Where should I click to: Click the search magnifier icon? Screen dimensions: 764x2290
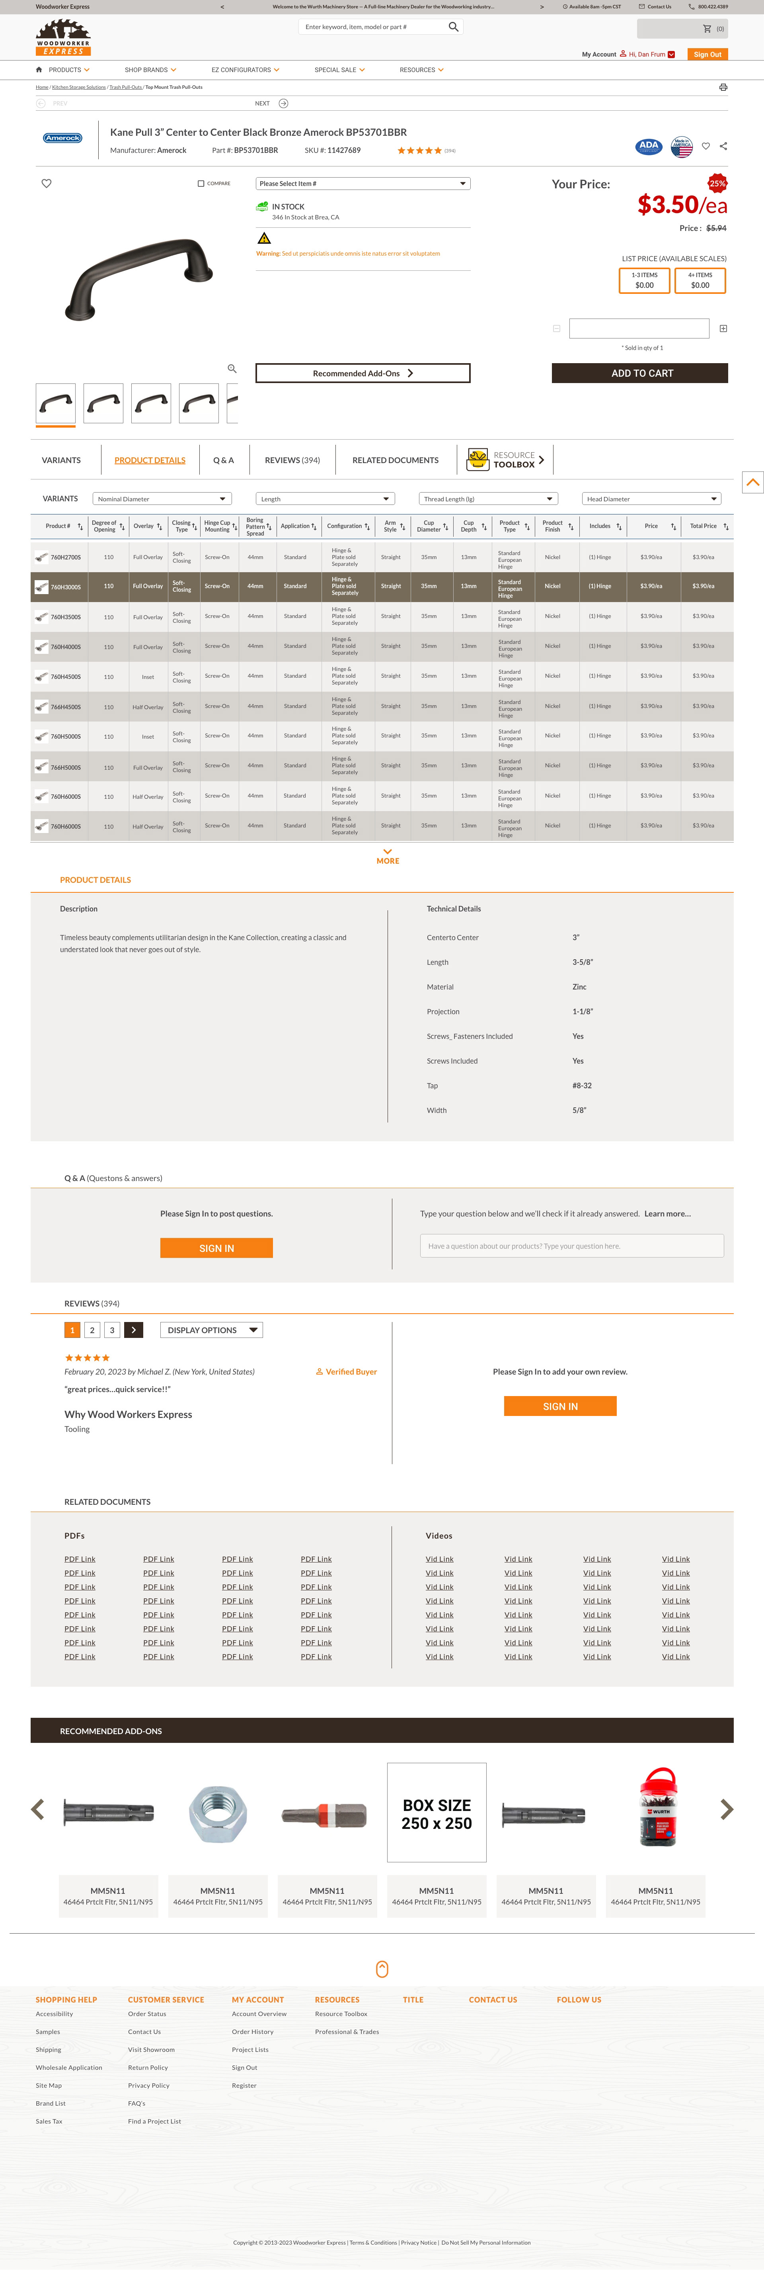pyautogui.click(x=453, y=27)
